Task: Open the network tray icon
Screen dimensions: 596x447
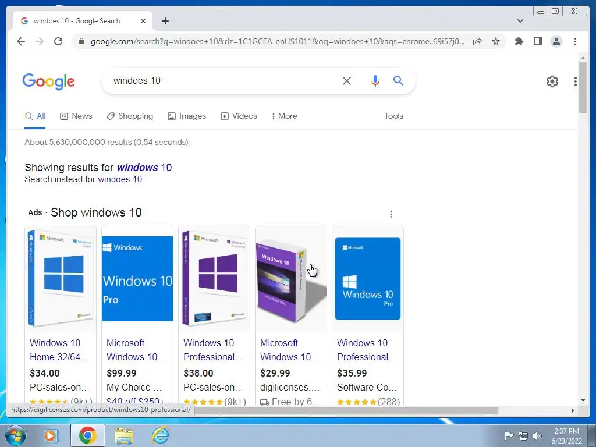Action: tap(523, 435)
